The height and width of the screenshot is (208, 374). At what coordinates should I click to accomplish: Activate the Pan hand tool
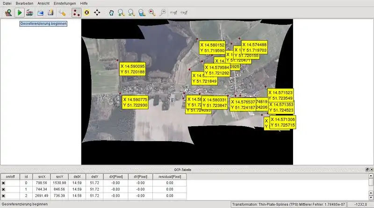pos(111,12)
